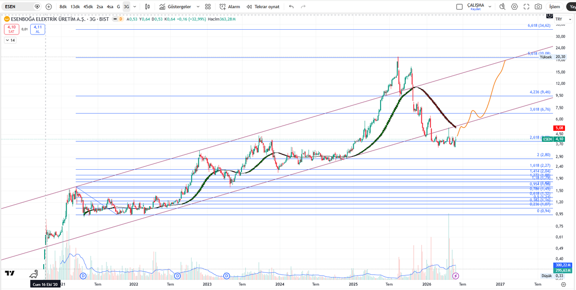576x290 pixels.
Task: Click the D dividend marker after 2023
Action: [x=227, y=276]
